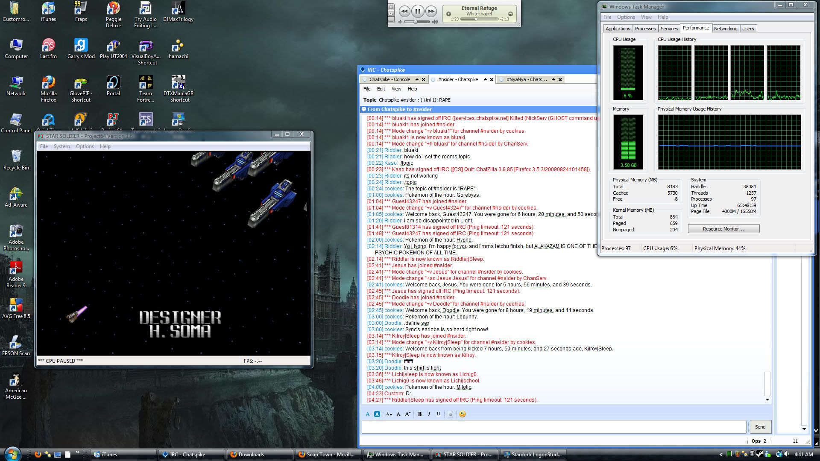Open the hamachi desktop icon
820x461 pixels.
[x=178, y=49]
